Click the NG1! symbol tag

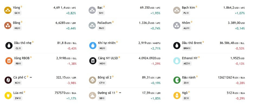pos(102,48)
